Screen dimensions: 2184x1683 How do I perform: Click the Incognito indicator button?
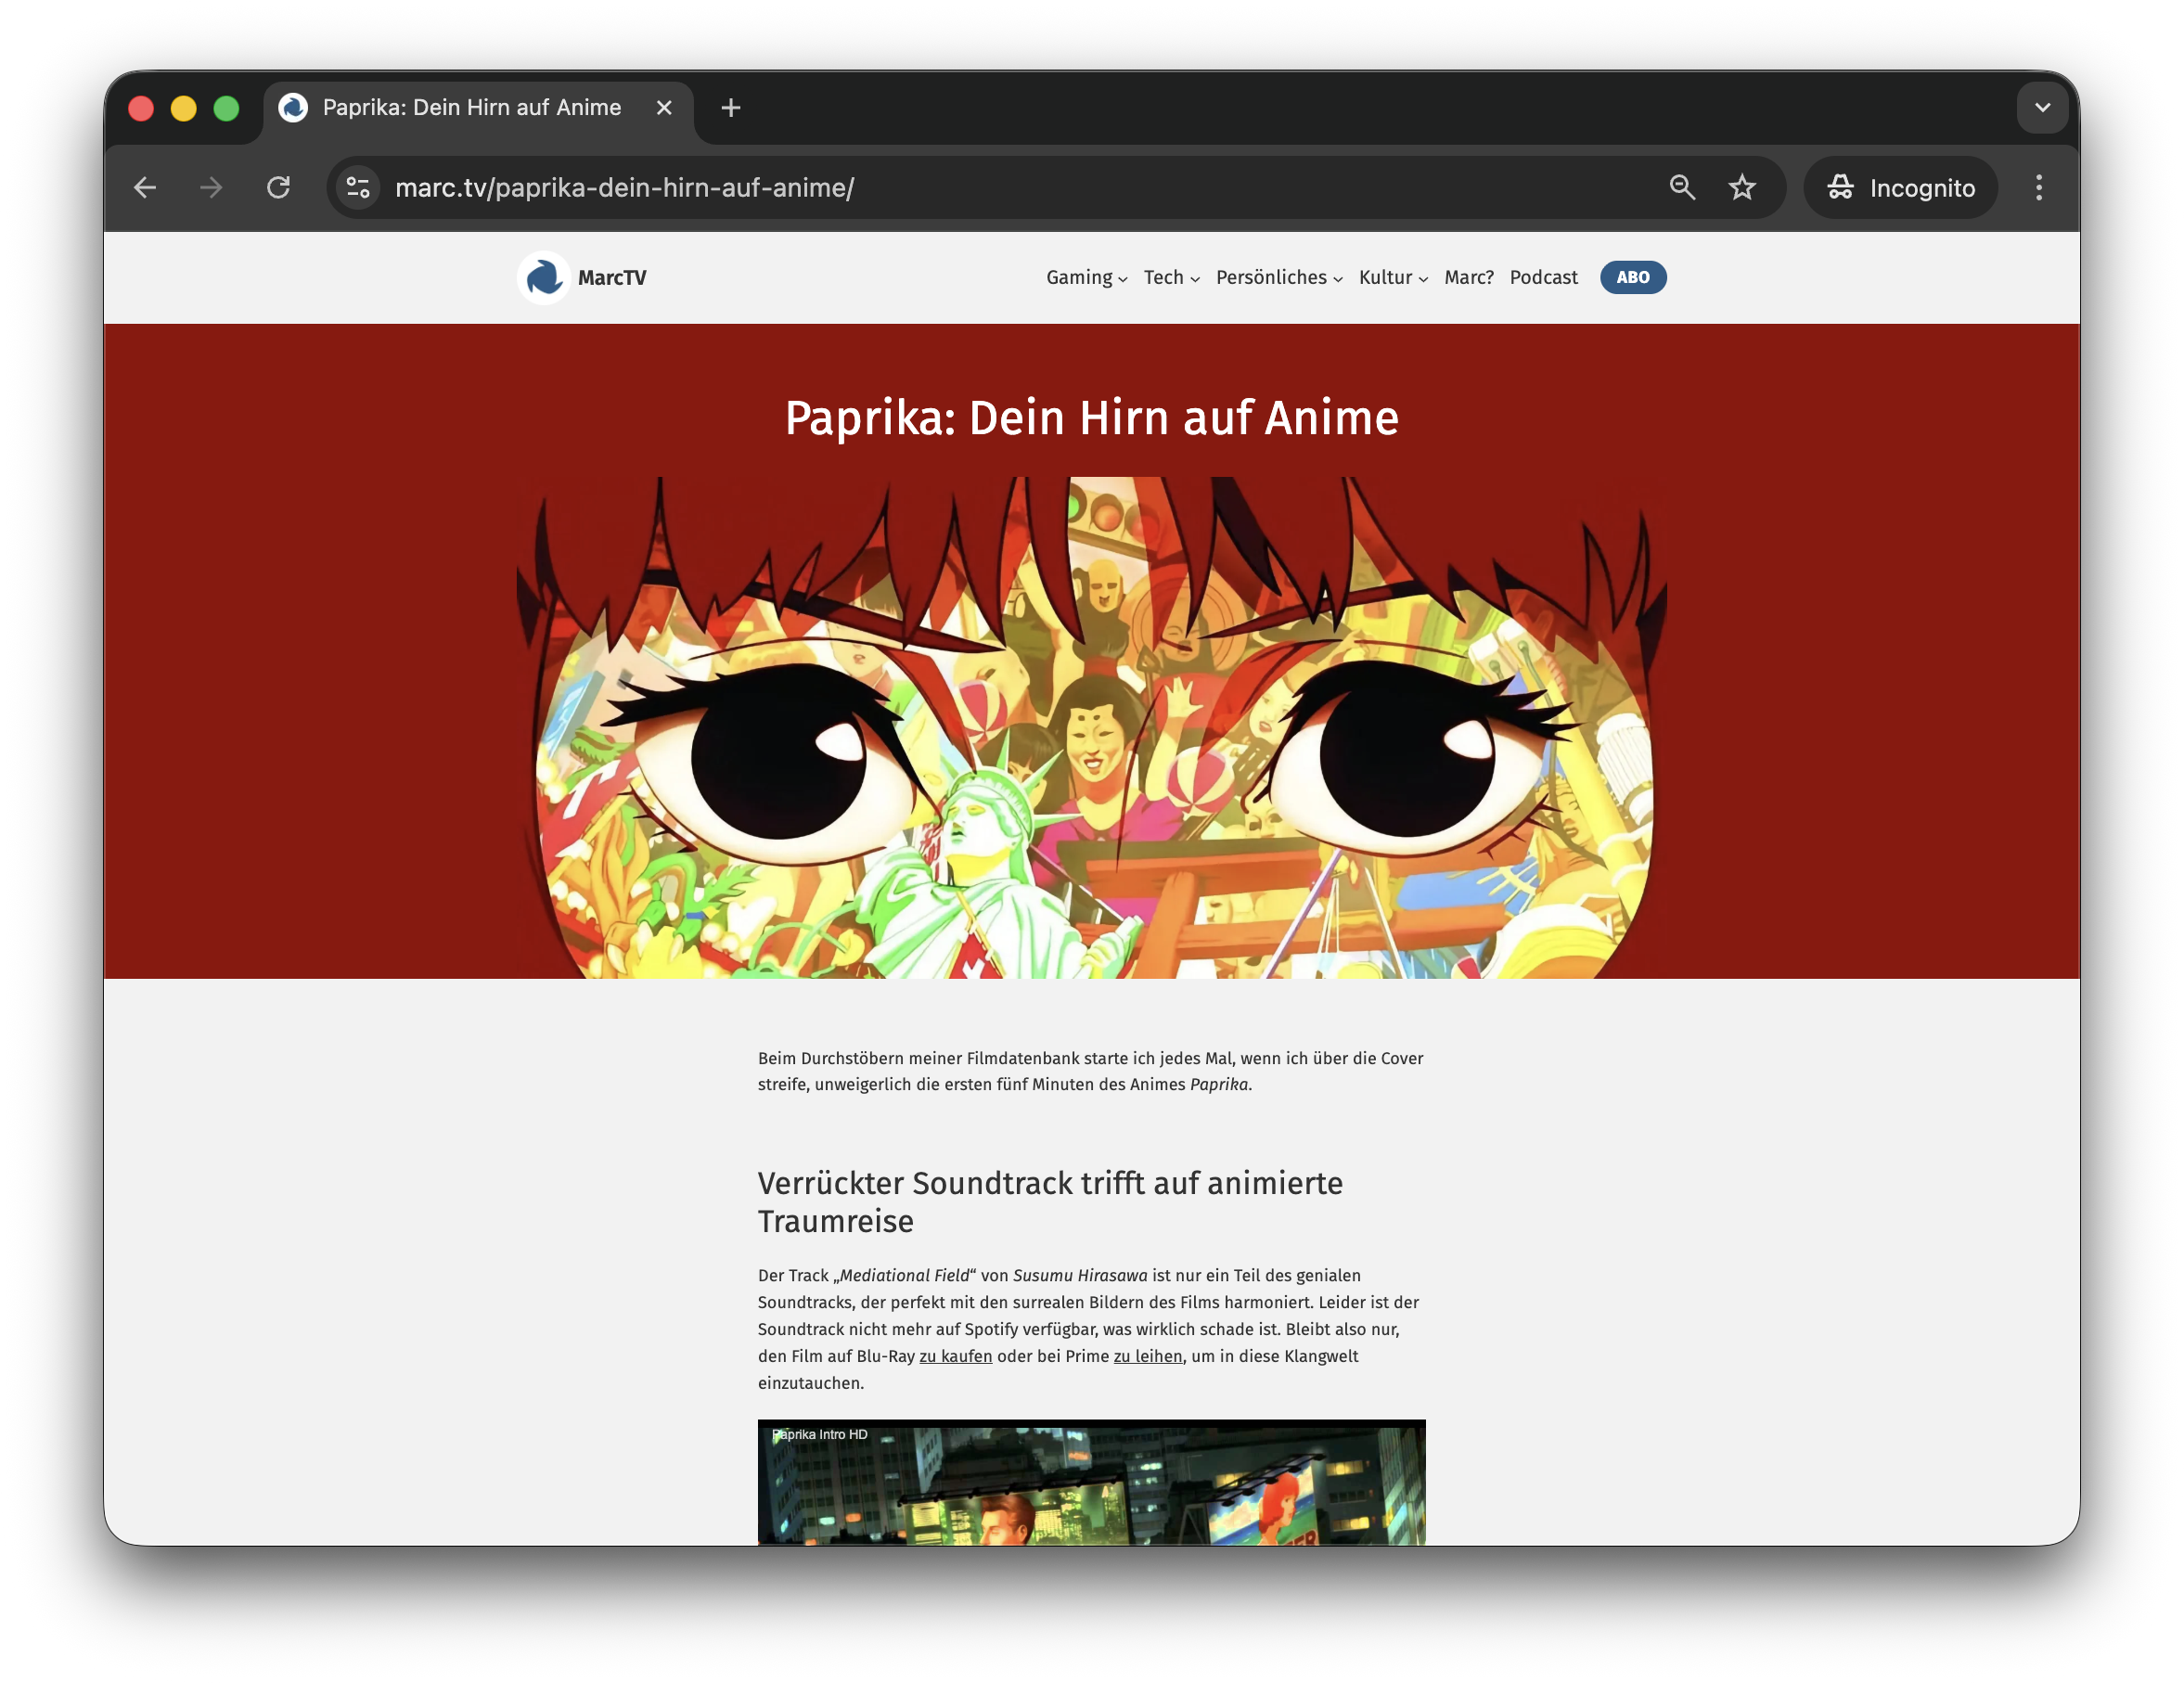(1900, 188)
